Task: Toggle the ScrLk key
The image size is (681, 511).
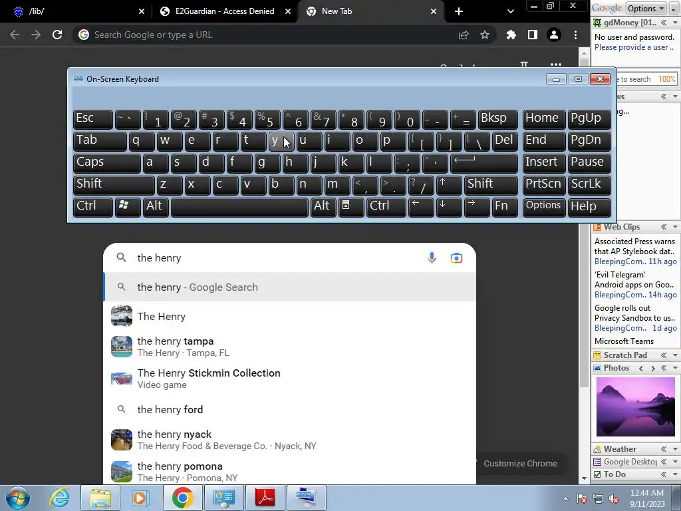Action: (x=589, y=185)
